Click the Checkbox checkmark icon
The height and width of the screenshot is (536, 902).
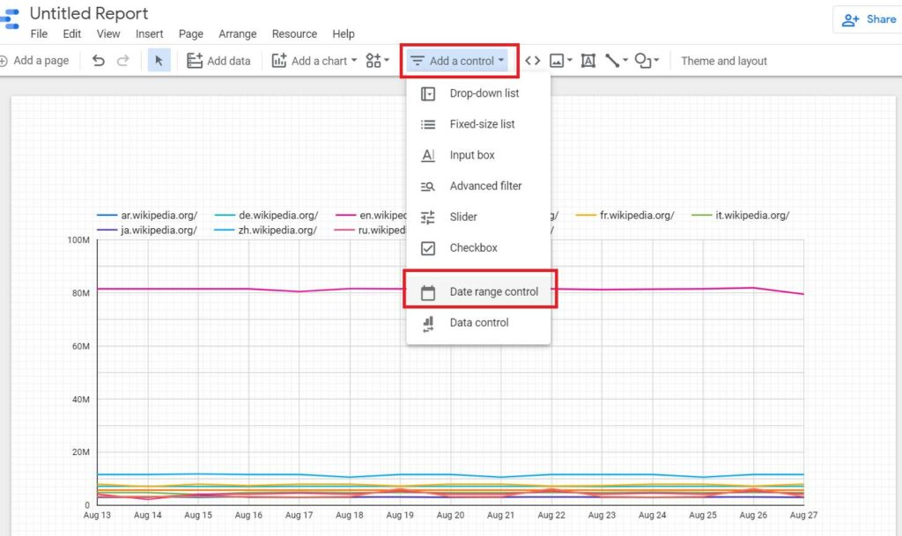(x=428, y=248)
